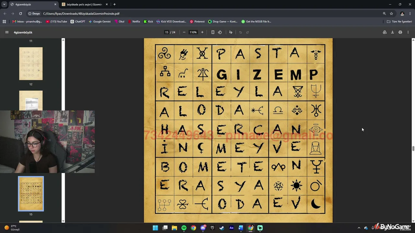Click the fit to page icon
This screenshot has height=233, width=415.
213,32
